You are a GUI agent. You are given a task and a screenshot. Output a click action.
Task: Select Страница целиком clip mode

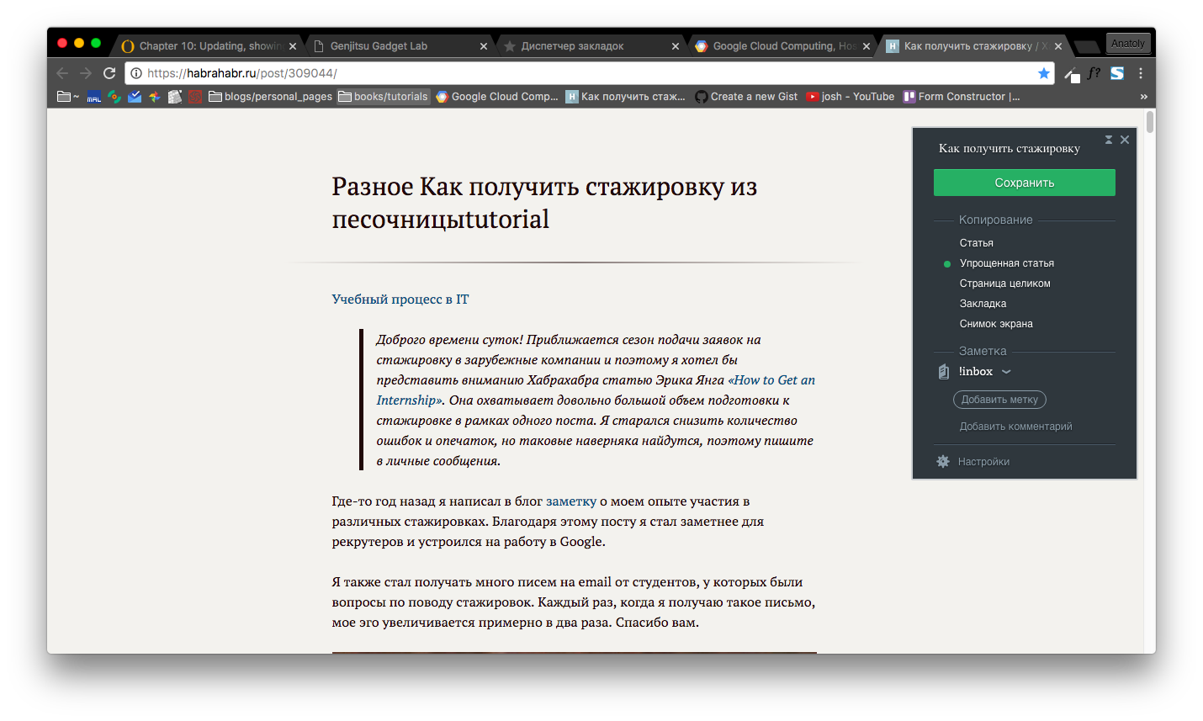[x=1004, y=284]
